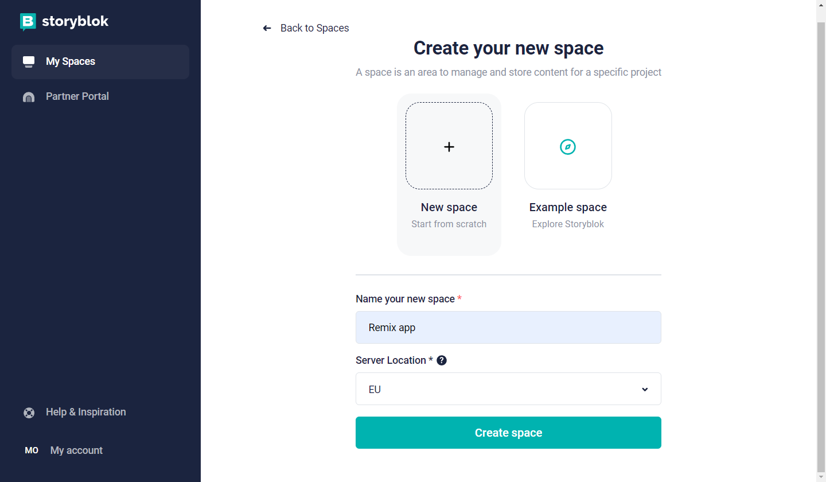Open the Server Location EU dropdown
This screenshot has width=826, height=482.
tap(508, 389)
